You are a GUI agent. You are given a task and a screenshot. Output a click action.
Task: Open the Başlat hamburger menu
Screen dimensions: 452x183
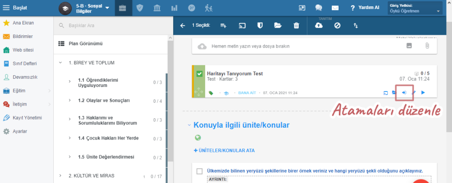[6, 8]
